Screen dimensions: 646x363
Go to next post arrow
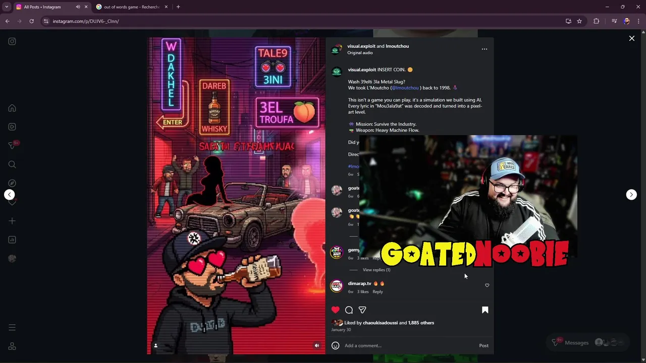tap(631, 195)
